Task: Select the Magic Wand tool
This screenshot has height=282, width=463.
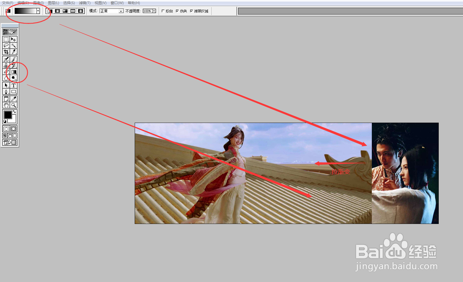Action: (14, 46)
